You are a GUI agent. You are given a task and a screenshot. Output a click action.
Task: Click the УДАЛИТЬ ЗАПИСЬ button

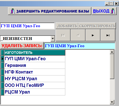click(x=22, y=46)
